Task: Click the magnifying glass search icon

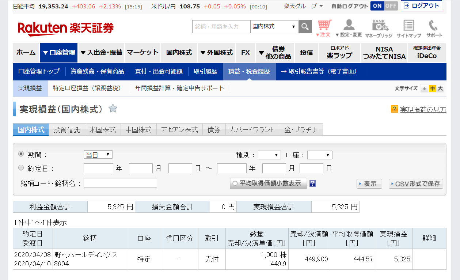Action: pyautogui.click(x=305, y=27)
